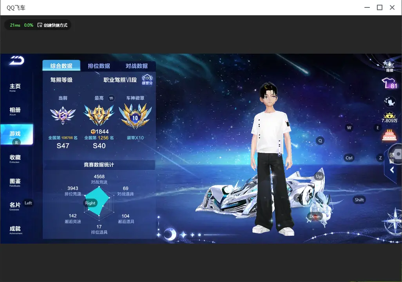
Task: Click the R key overlay on 游戏
Action: [16, 143]
